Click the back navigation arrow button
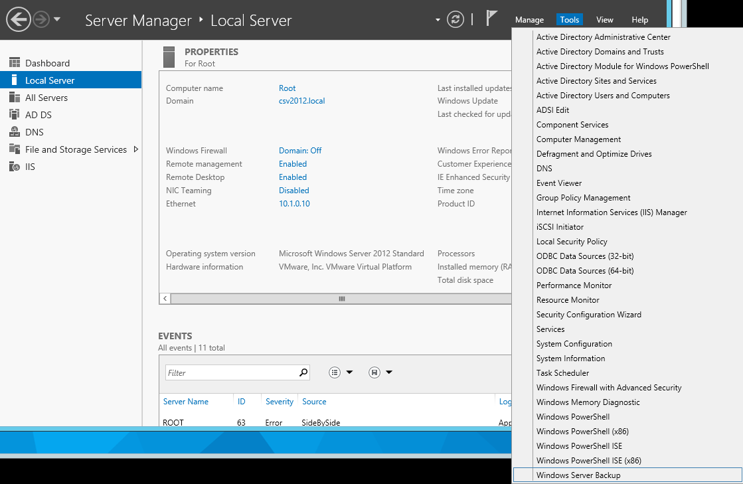The width and height of the screenshot is (743, 484). pyautogui.click(x=18, y=19)
